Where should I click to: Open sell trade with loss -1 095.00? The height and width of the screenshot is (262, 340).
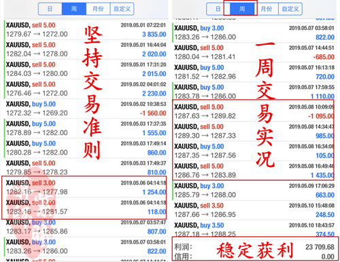[x=254, y=111]
